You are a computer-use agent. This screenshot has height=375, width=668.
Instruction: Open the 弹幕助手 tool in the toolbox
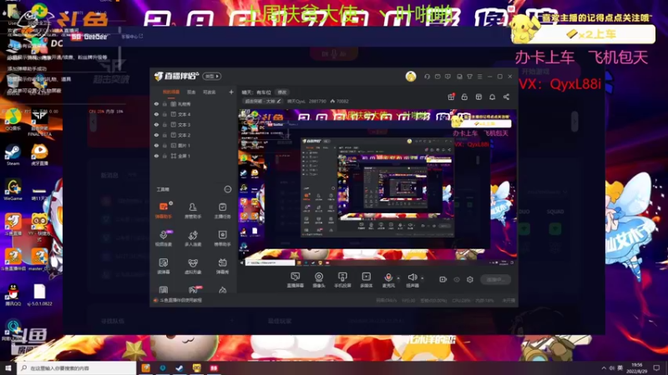click(x=164, y=210)
